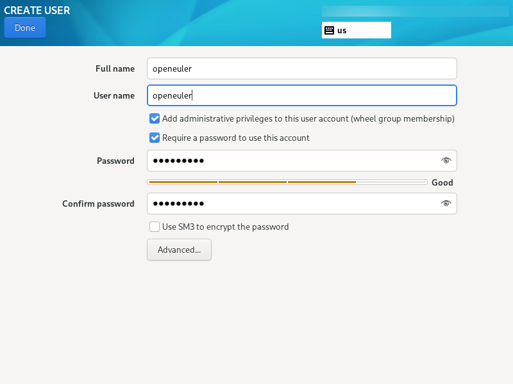
Task: Click the 'Full name' label
Action: pyautogui.click(x=115, y=68)
